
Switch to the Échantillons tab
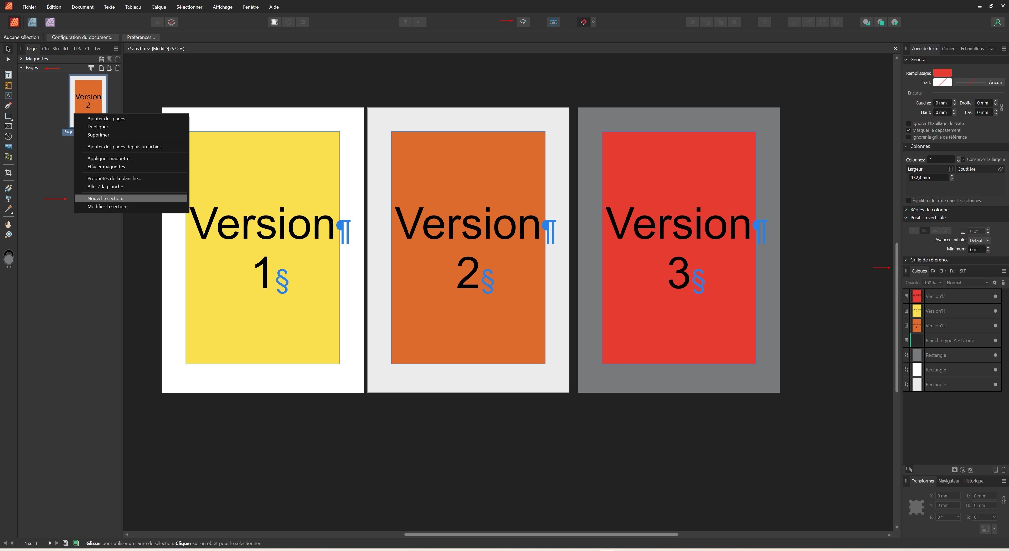[x=972, y=49]
